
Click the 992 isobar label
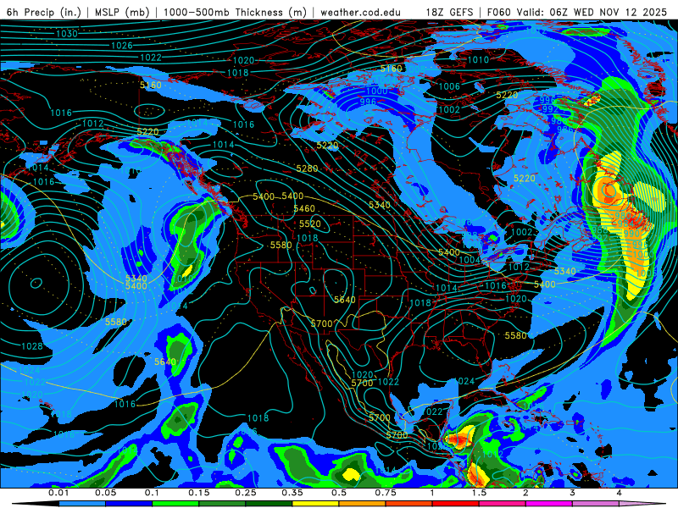point(550,109)
